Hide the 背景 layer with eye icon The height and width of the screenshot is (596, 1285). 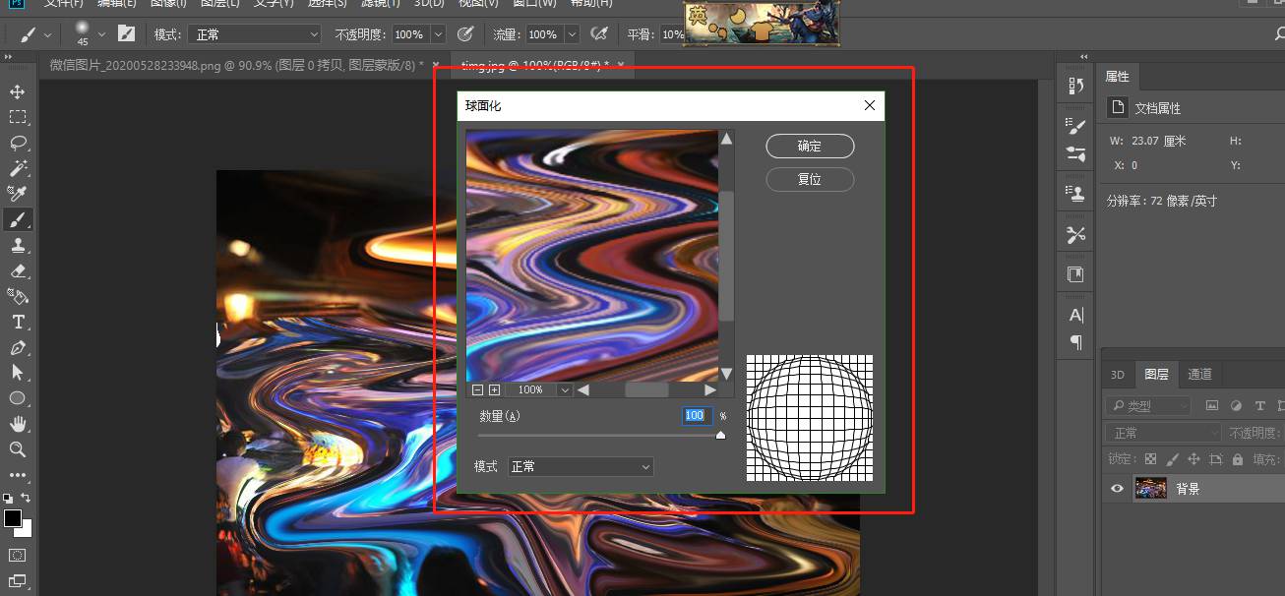coord(1117,489)
